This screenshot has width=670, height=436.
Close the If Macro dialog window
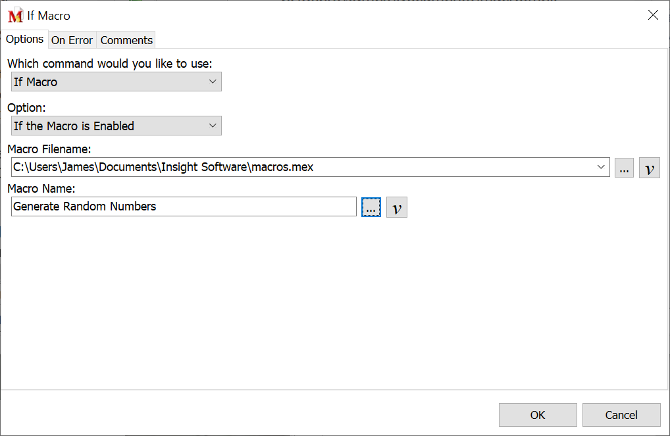[x=652, y=15]
